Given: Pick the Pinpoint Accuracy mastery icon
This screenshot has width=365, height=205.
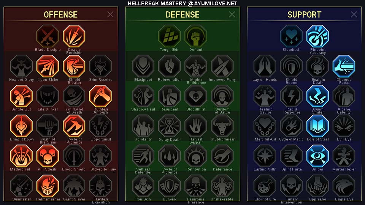Looking at the screenshot, I should point(317,36).
